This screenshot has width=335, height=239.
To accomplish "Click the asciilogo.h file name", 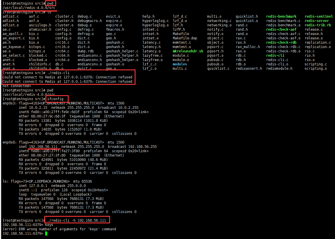I will pos(40,25).
